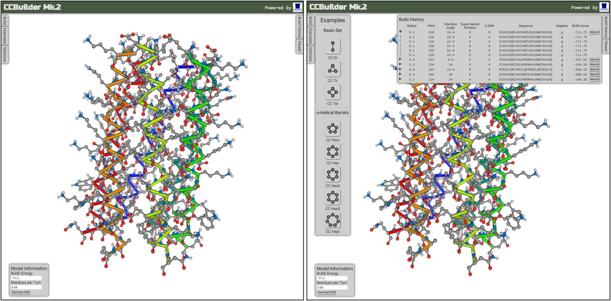Click the CCBuilder Mk.2 title in right window

(337, 7)
